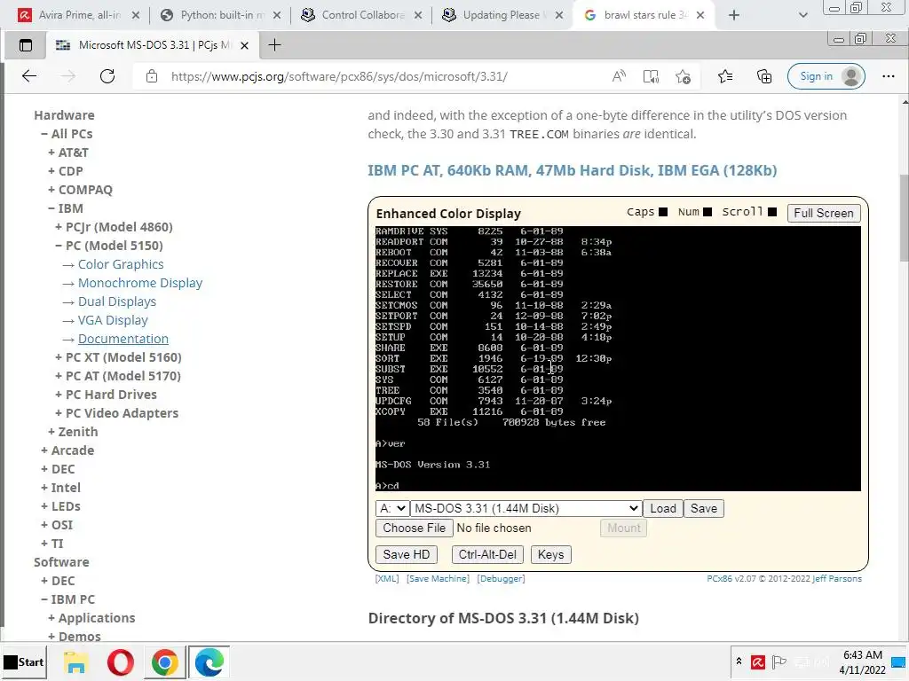The width and height of the screenshot is (909, 681).
Task: Open the Collections icon
Action: pos(764,76)
